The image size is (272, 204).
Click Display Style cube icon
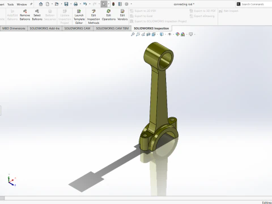pos(161,34)
